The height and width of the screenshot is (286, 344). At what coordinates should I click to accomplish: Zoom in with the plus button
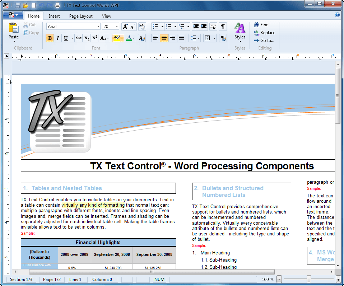[x=338, y=280]
